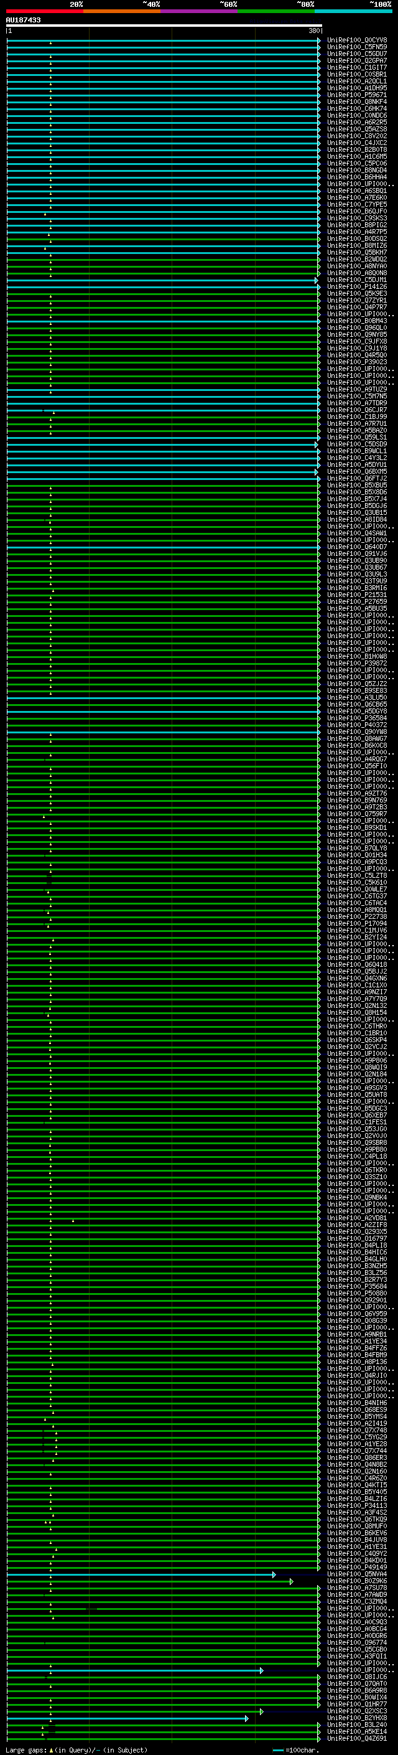Viewport: 398px width, 1755px height.
Task: Select the UniRef100_Q6CJR7 label
Action: point(357,410)
